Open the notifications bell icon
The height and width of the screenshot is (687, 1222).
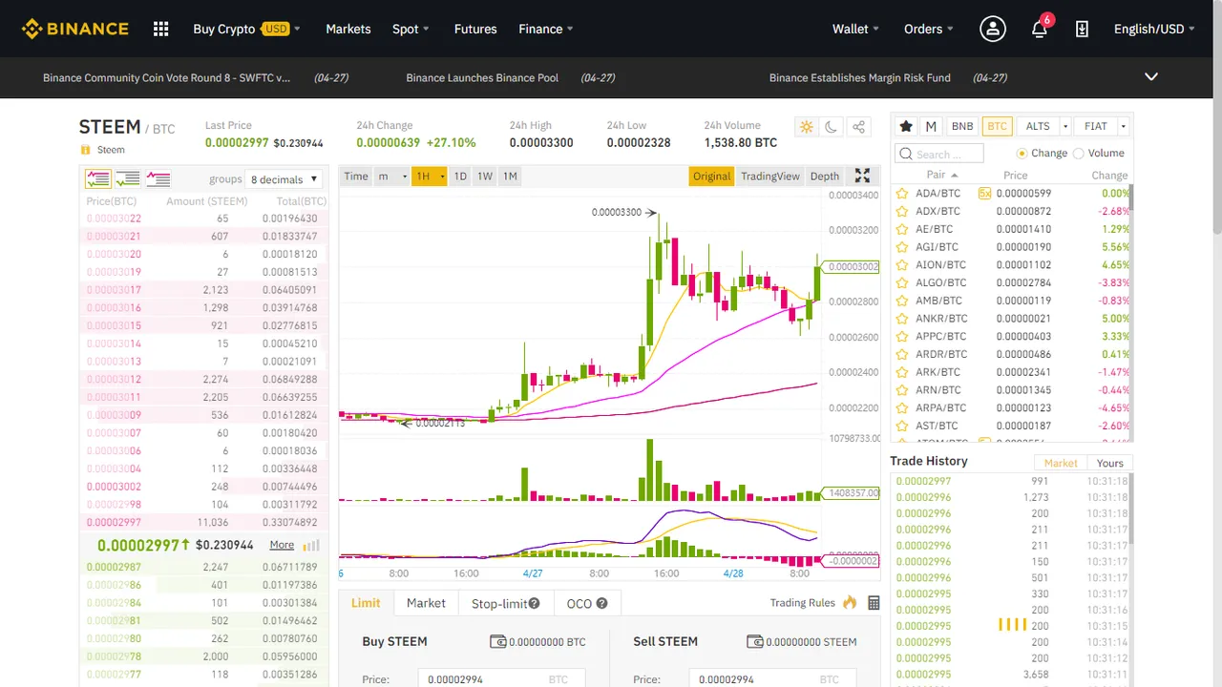[x=1040, y=29]
